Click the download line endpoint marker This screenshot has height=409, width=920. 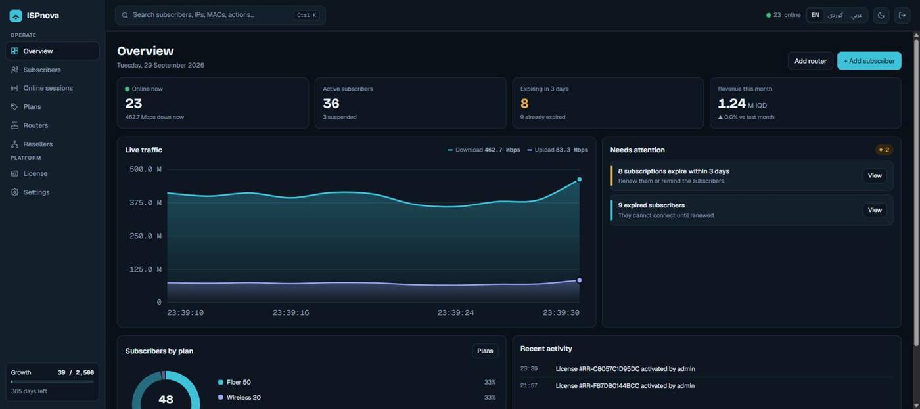pos(579,179)
